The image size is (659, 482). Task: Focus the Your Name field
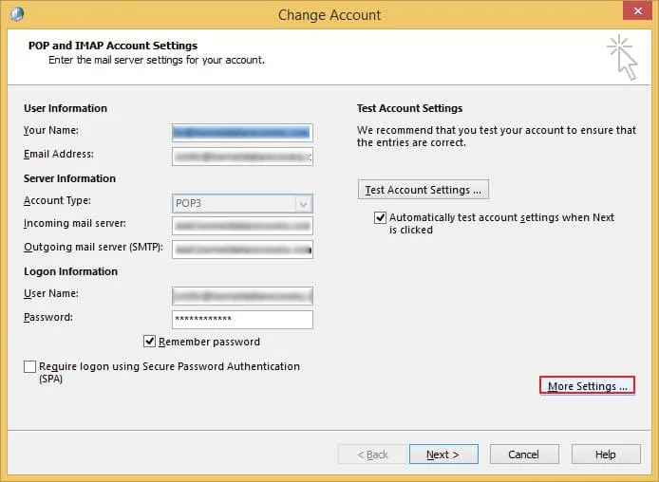tap(242, 133)
